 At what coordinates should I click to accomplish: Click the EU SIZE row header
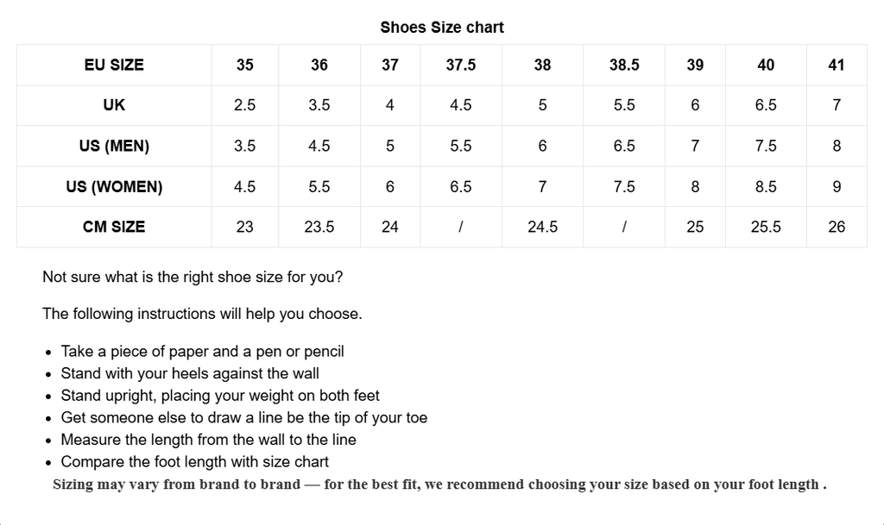coord(114,65)
